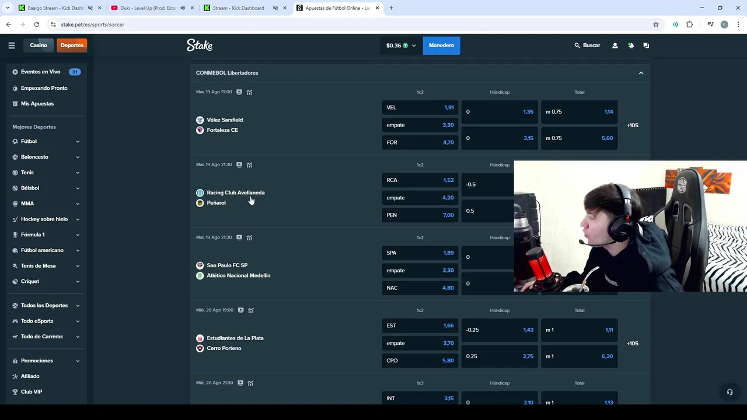Collapse CONMEBOL Libertadores section

(x=641, y=73)
